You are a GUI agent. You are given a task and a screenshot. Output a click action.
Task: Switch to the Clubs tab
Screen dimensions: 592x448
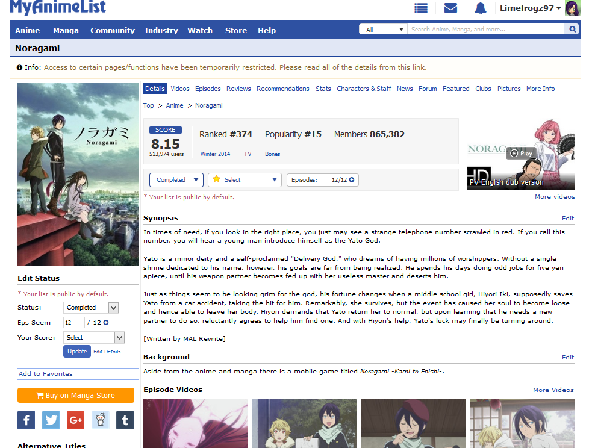(483, 89)
